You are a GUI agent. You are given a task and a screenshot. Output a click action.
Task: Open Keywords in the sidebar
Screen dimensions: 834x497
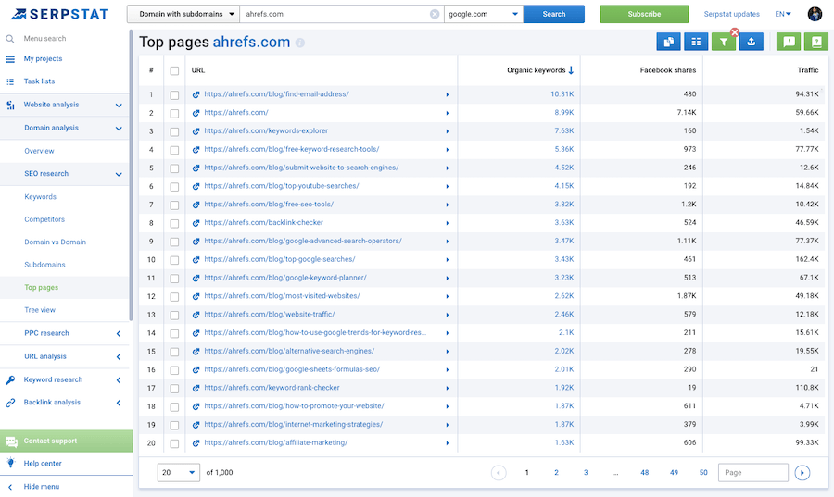41,196
